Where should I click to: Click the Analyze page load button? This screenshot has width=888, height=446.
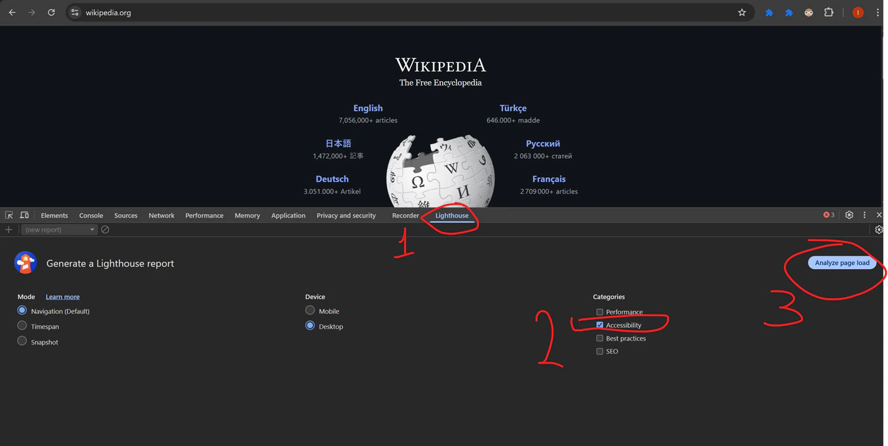tap(842, 263)
